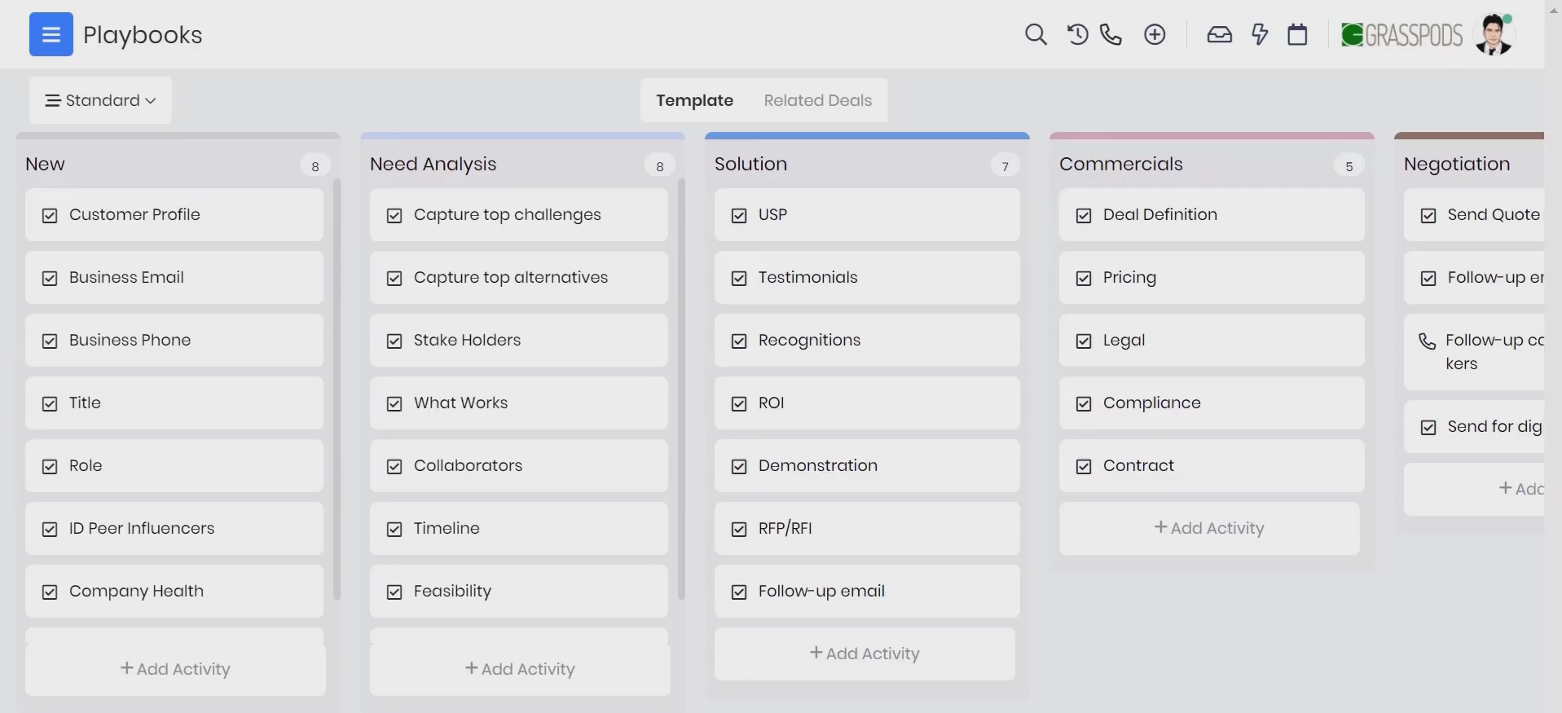This screenshot has width=1562, height=713.
Task: Open the Send for dig... card in Negotiation
Action: click(1474, 427)
